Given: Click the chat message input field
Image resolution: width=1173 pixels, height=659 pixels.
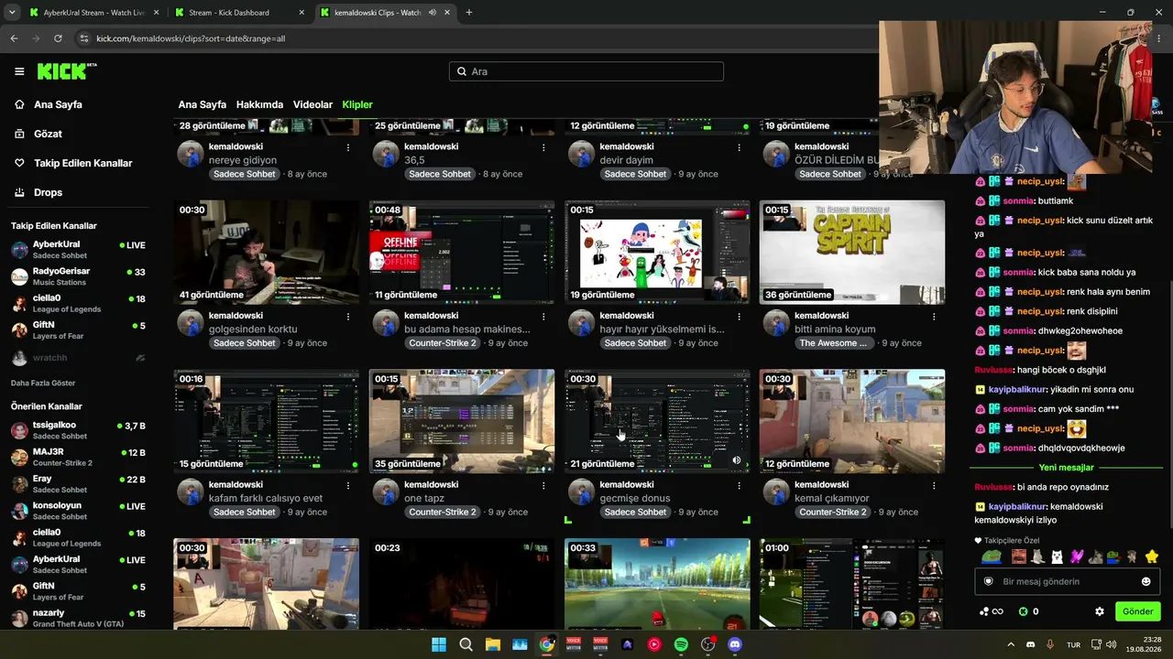Looking at the screenshot, I should [x=1066, y=581].
